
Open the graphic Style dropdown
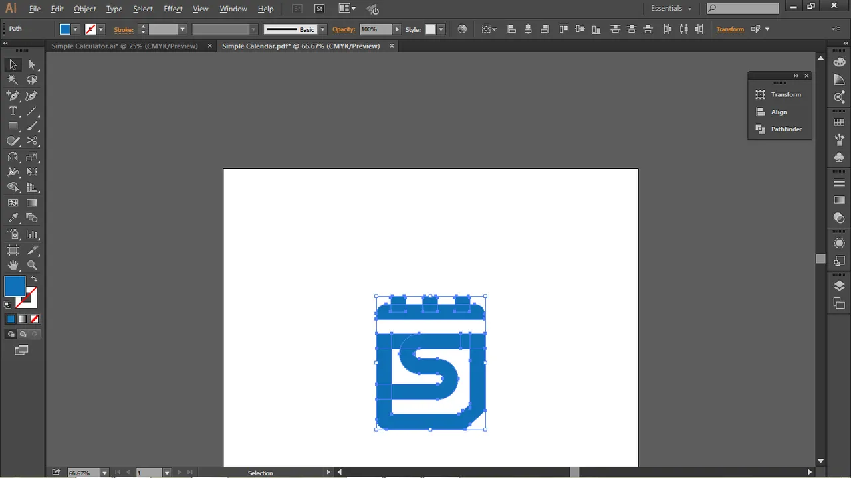(x=441, y=29)
